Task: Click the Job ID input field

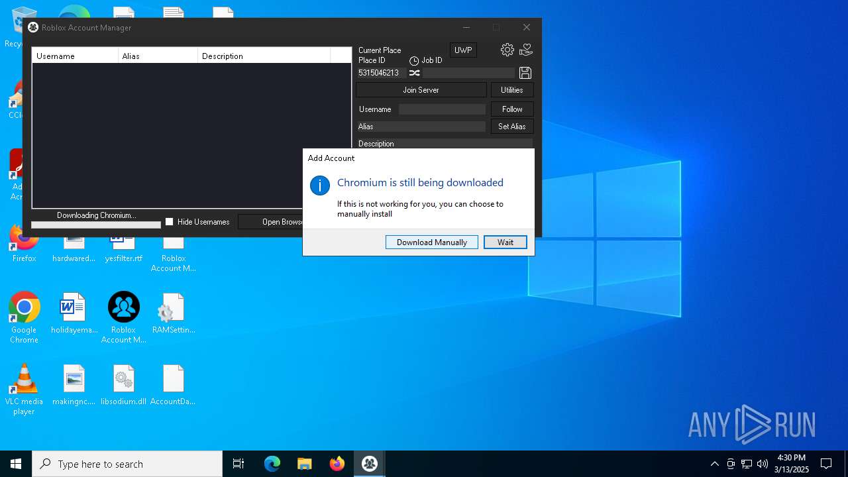Action: coord(468,73)
